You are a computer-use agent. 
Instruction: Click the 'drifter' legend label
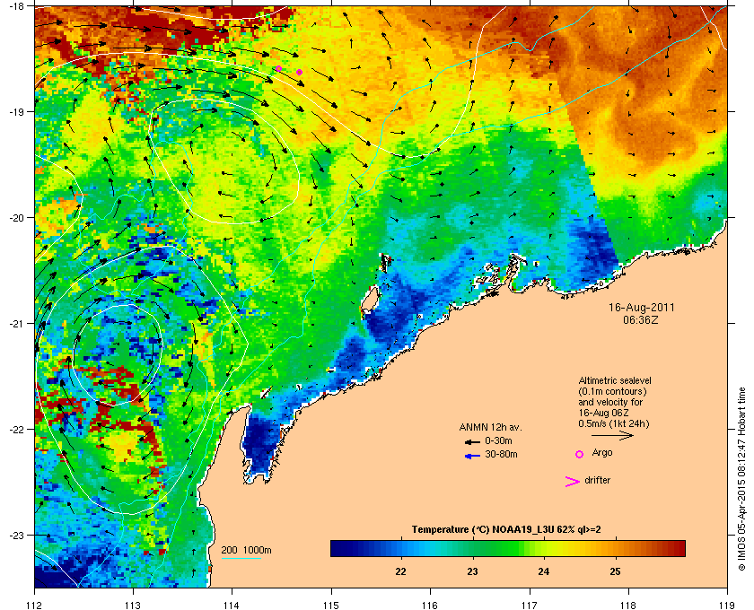pos(597,480)
